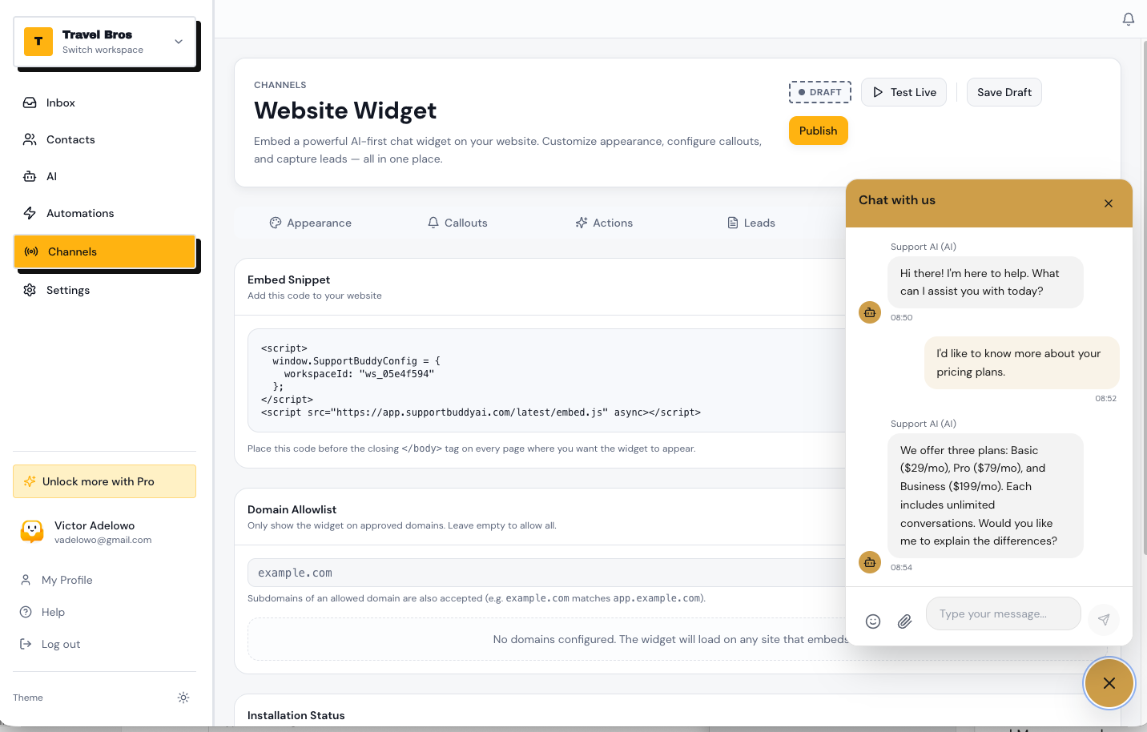This screenshot has width=1147, height=732.
Task: Click the 'Hi there!' AI greeting message
Action: coord(985,282)
